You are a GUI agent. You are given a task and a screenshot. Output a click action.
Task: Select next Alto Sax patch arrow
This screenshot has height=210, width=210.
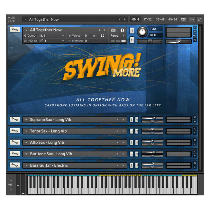tap(123, 142)
